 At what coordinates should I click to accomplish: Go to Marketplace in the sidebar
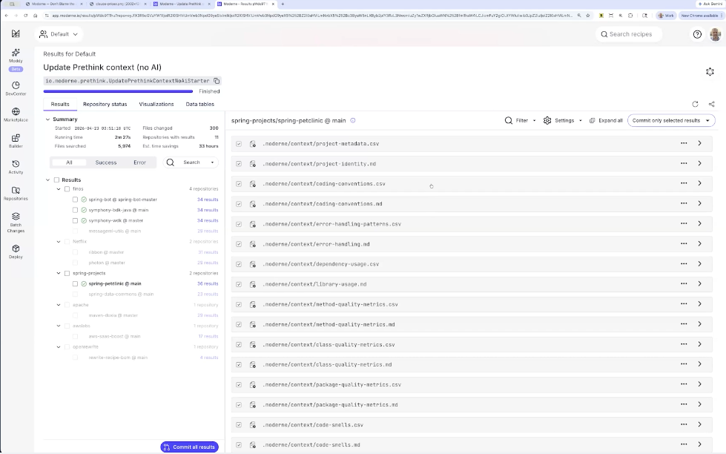click(16, 114)
